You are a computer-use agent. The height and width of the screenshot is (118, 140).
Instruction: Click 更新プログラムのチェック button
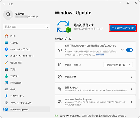[123, 28]
